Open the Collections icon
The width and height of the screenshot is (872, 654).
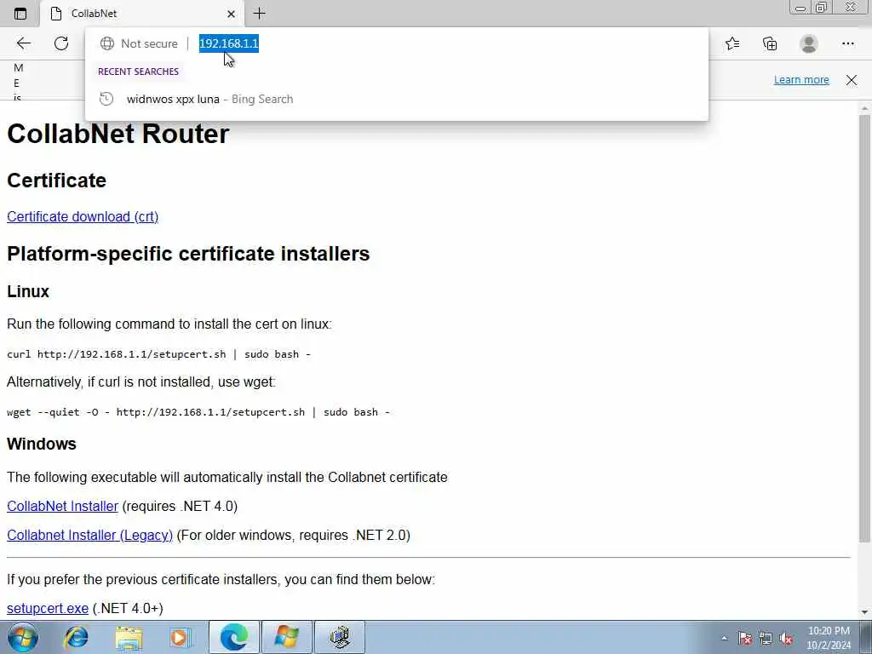[770, 43]
